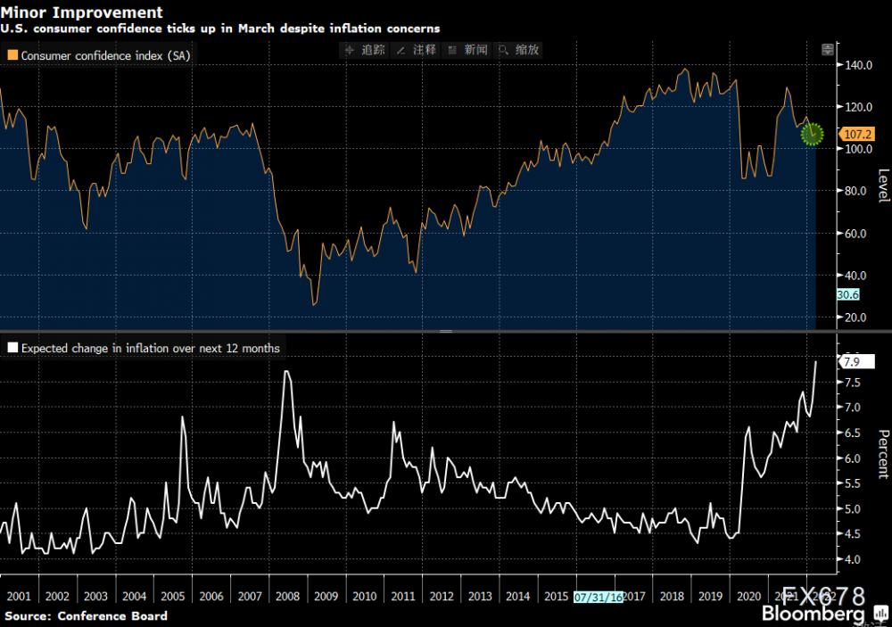The height and width of the screenshot is (627, 892).
Task: Click the Bloomberg bar chart logo icon
Action: click(880, 614)
